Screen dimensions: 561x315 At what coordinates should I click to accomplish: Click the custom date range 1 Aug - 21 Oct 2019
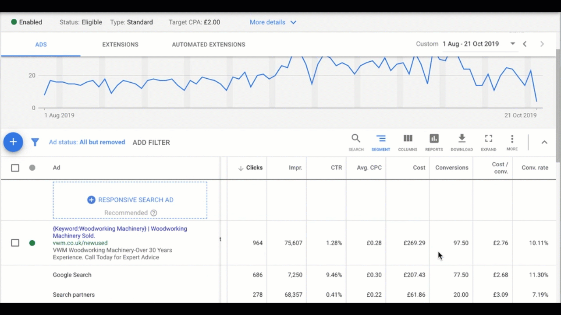[471, 44]
